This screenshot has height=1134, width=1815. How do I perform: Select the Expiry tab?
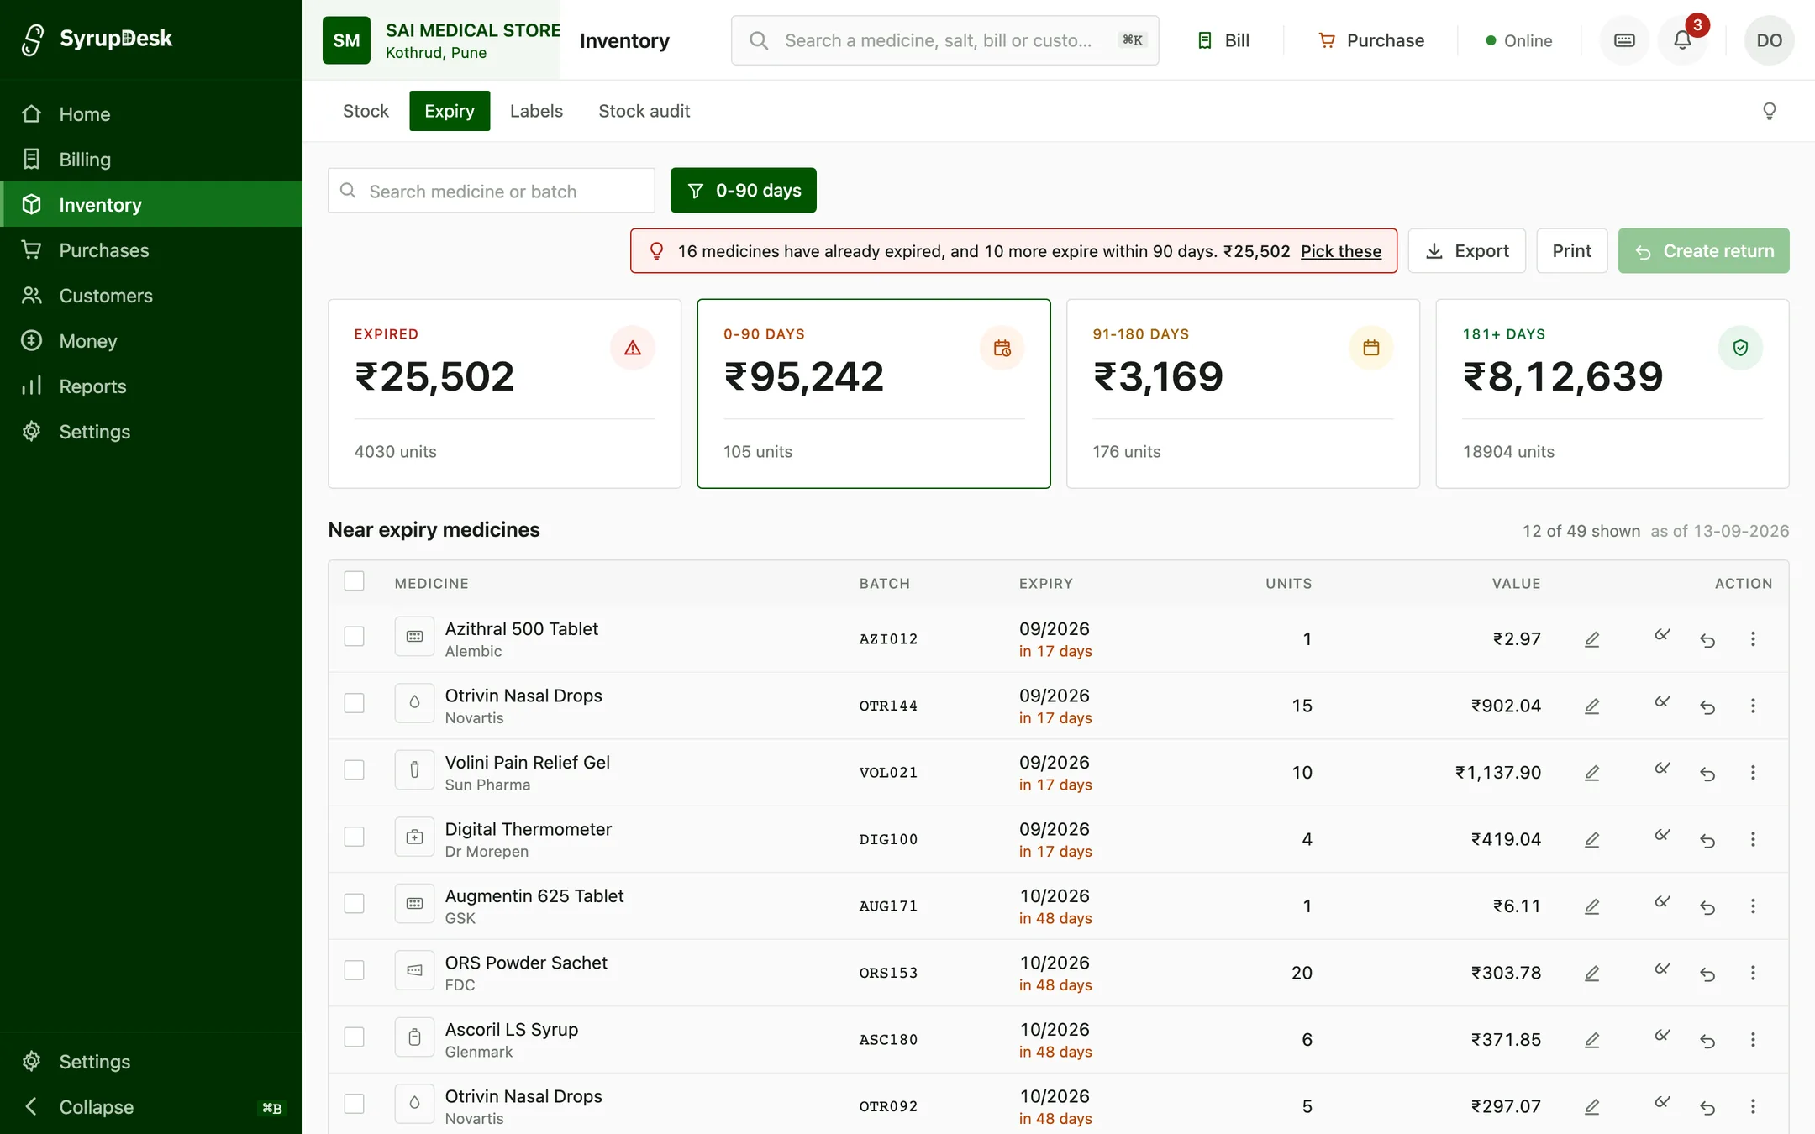[450, 111]
